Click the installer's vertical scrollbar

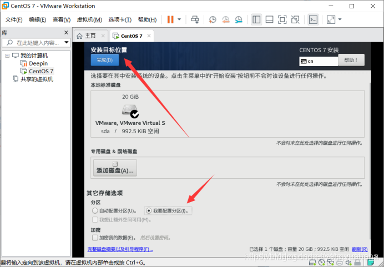point(370,162)
